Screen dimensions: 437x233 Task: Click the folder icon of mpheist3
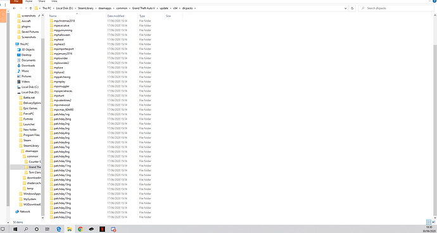click(x=51, y=44)
